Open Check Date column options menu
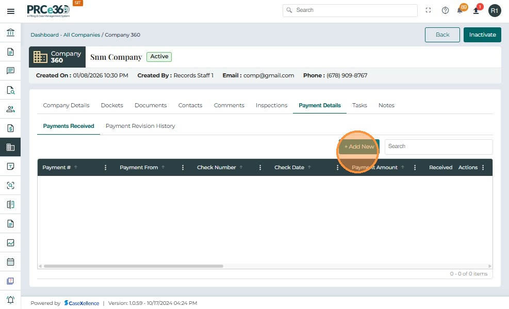The image size is (509, 309). (337, 168)
